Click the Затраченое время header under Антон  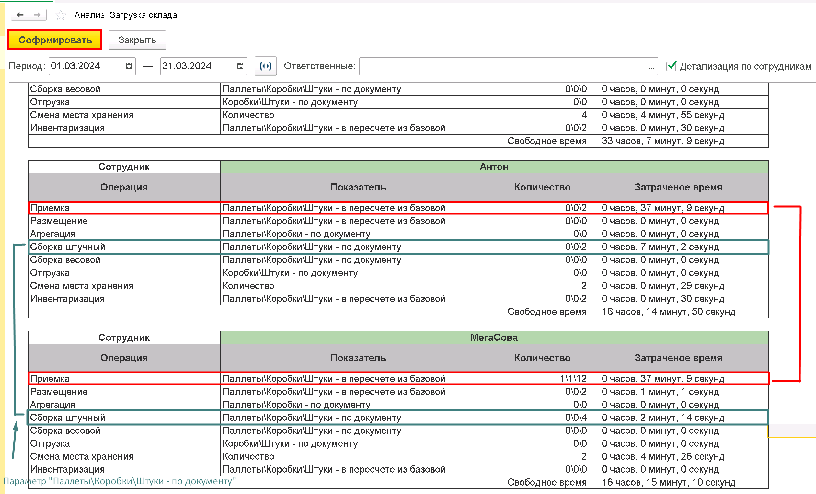678,188
